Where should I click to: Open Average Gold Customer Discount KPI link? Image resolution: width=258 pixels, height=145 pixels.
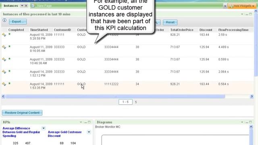[x=64, y=134]
